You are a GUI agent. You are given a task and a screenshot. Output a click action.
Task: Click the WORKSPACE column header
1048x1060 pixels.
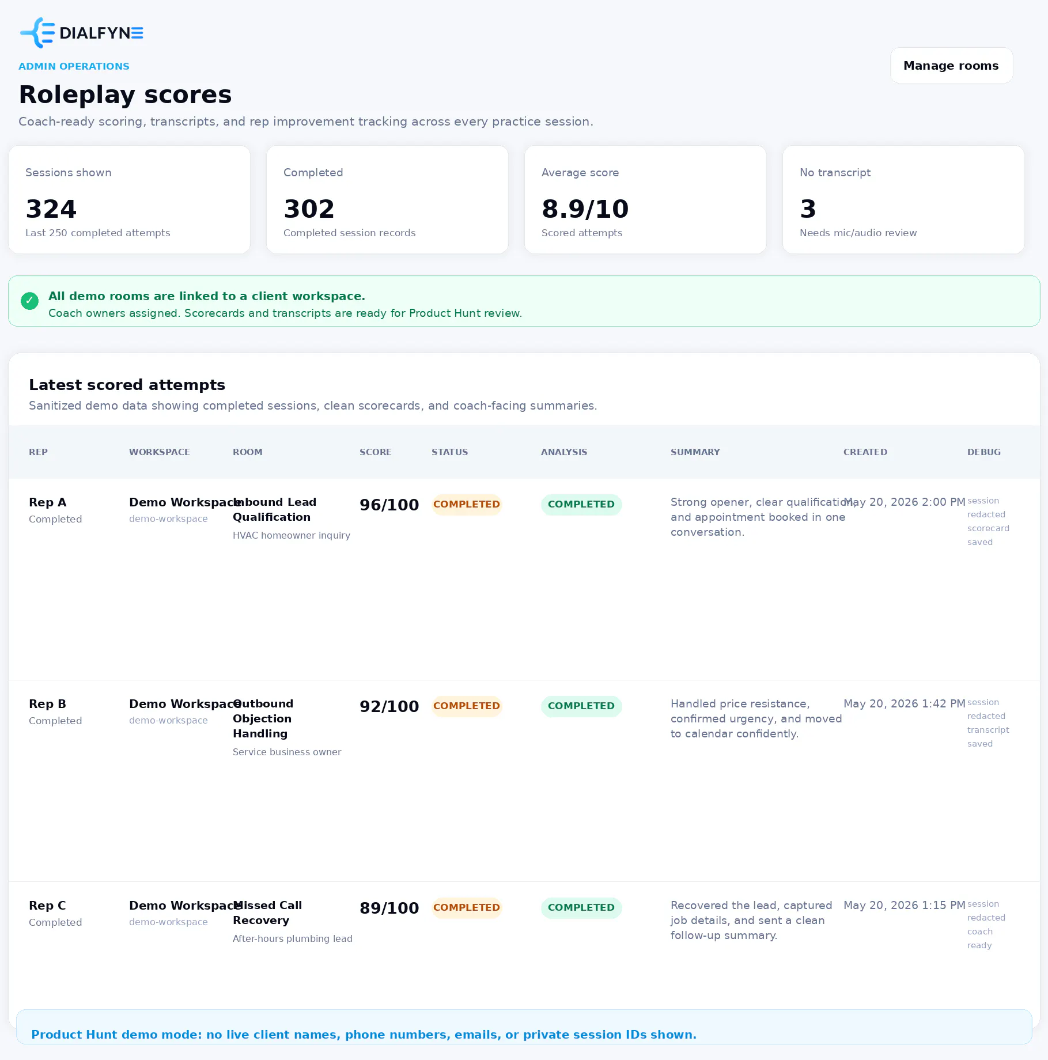coord(160,452)
